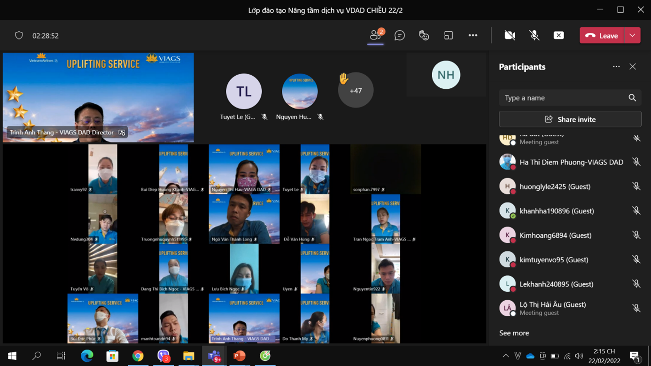Click Lưu Bích Ngọc video tile
This screenshot has height=366, width=651.
pyautogui.click(x=244, y=269)
